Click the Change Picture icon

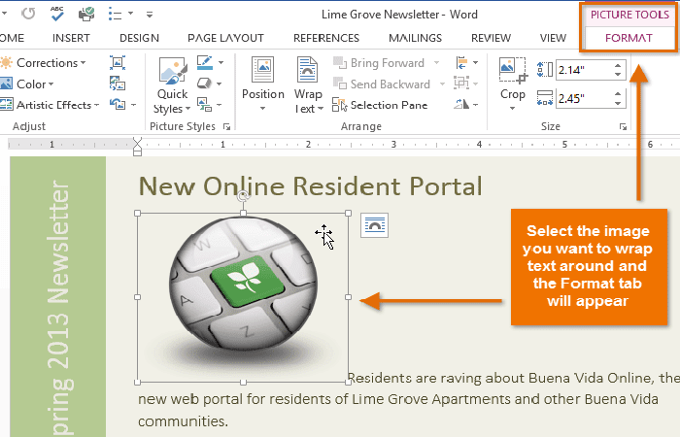118,84
